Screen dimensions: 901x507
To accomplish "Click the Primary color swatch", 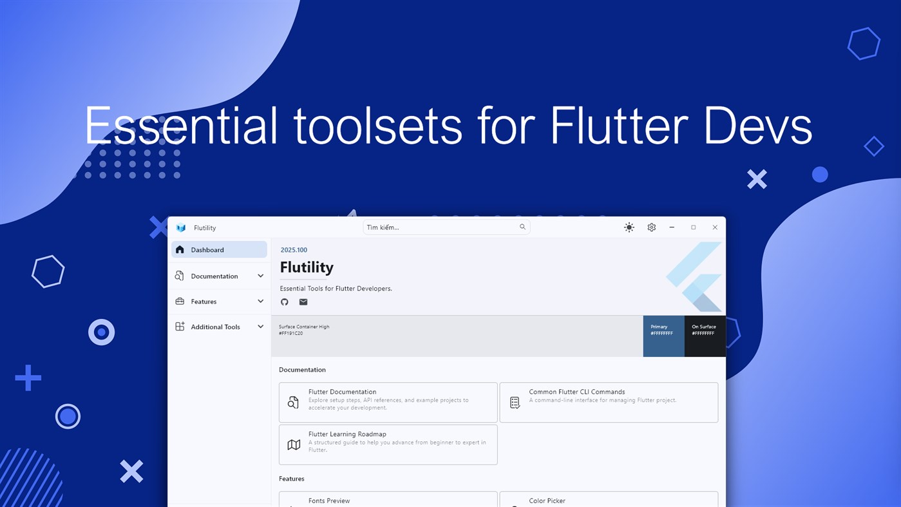I will [664, 336].
